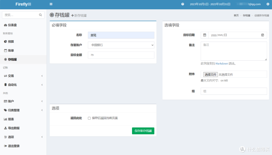Click the bills calendar icon

coord(5,50)
